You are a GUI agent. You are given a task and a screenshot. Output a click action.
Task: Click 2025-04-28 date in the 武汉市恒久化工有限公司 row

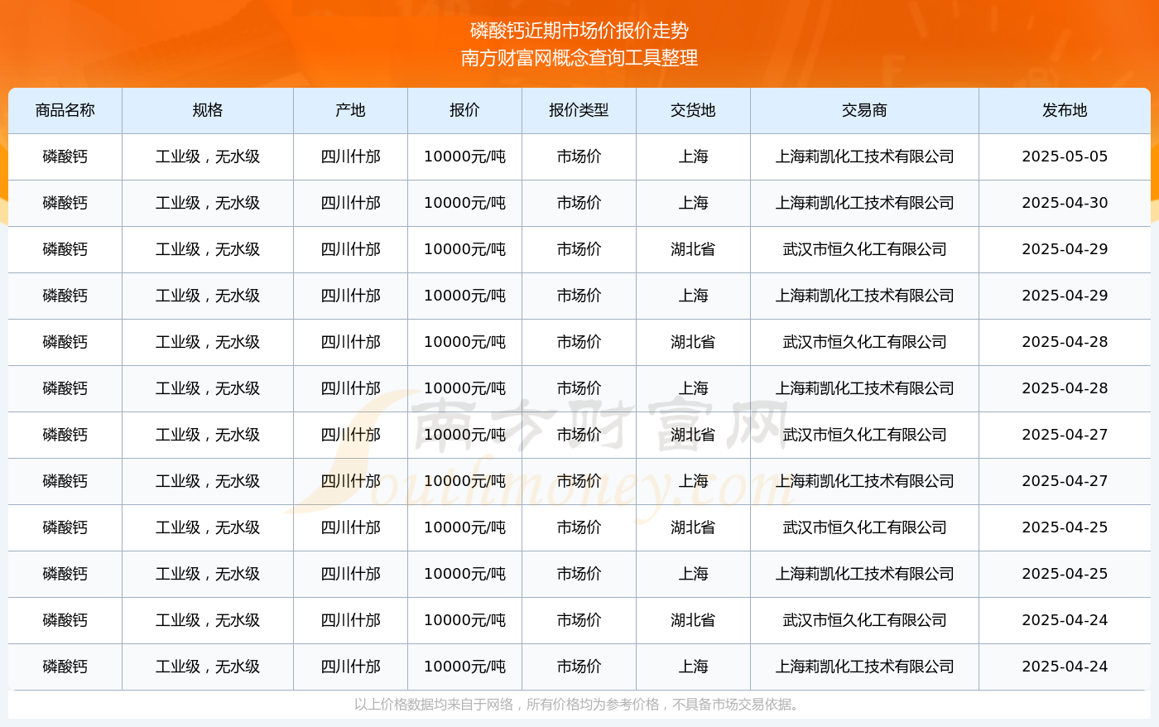1065,342
